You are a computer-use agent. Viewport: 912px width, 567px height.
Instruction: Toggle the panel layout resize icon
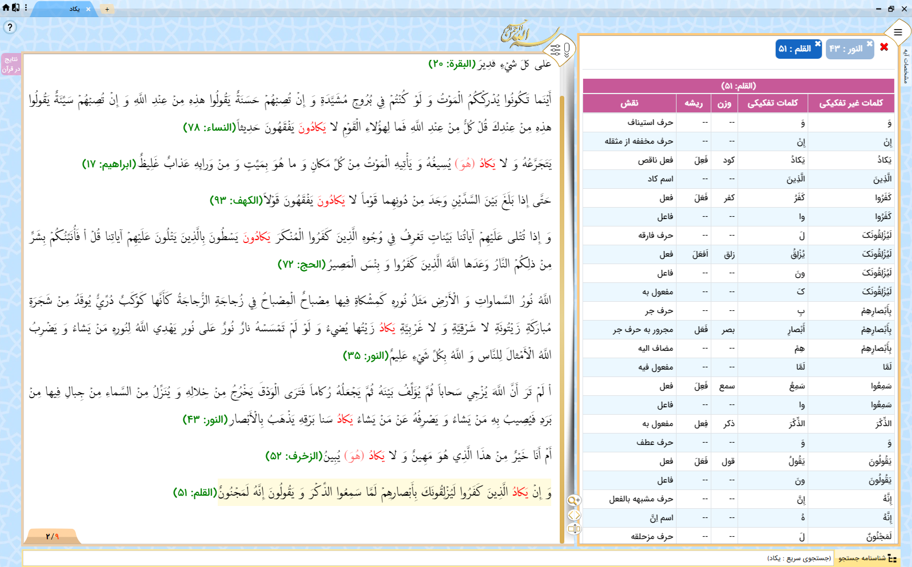[574, 529]
